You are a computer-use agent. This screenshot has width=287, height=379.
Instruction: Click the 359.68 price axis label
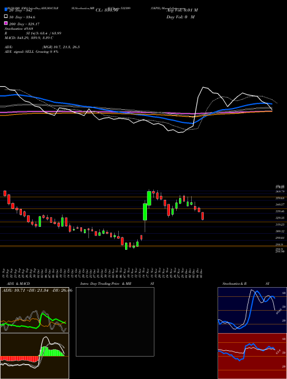280,198
